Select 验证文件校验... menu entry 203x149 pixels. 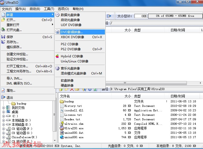coord(27,59)
